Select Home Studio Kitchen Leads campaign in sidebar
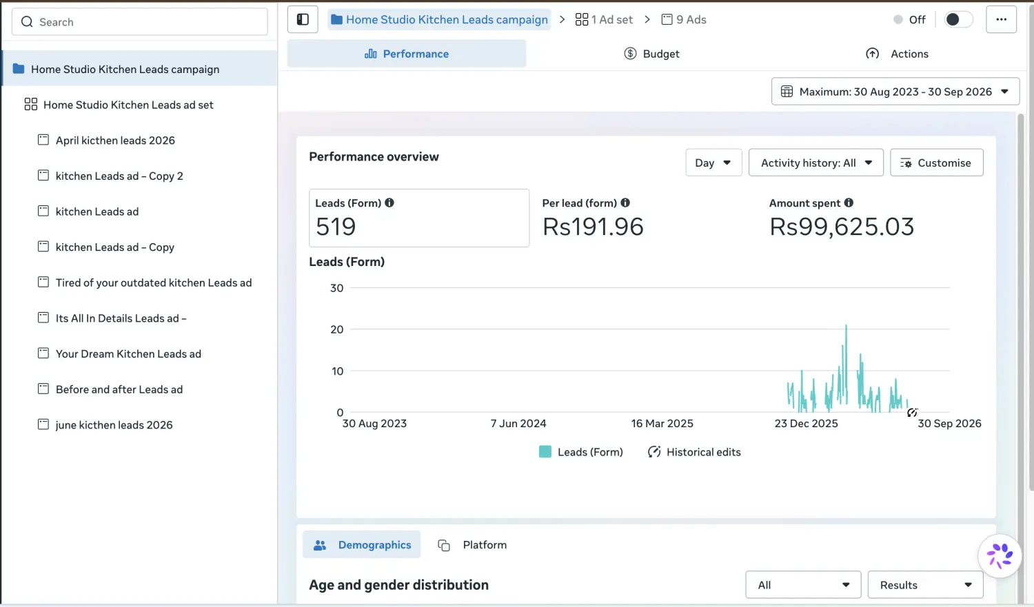1034x607 pixels. point(139,69)
